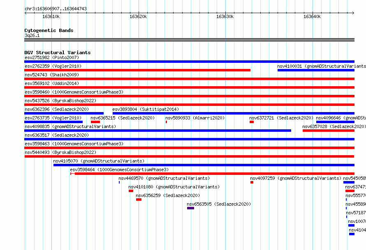The height and width of the screenshot is (250, 366).
Task: Click the 163640k ruler tick label
Action: point(312,16)
